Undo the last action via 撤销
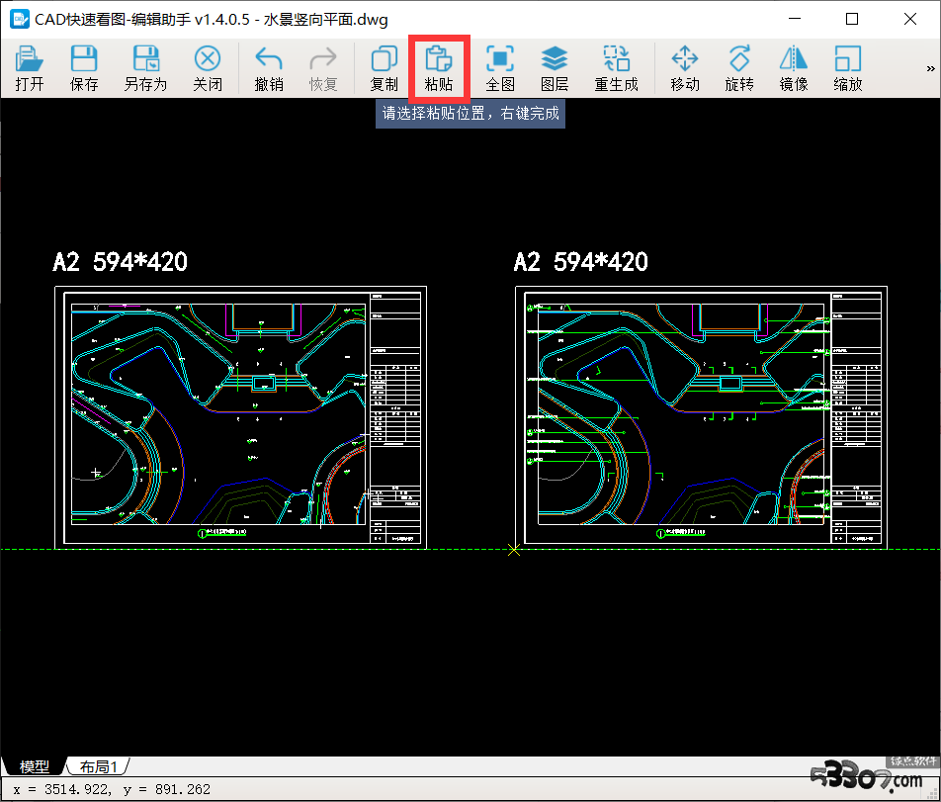941x802 pixels. pos(269,68)
